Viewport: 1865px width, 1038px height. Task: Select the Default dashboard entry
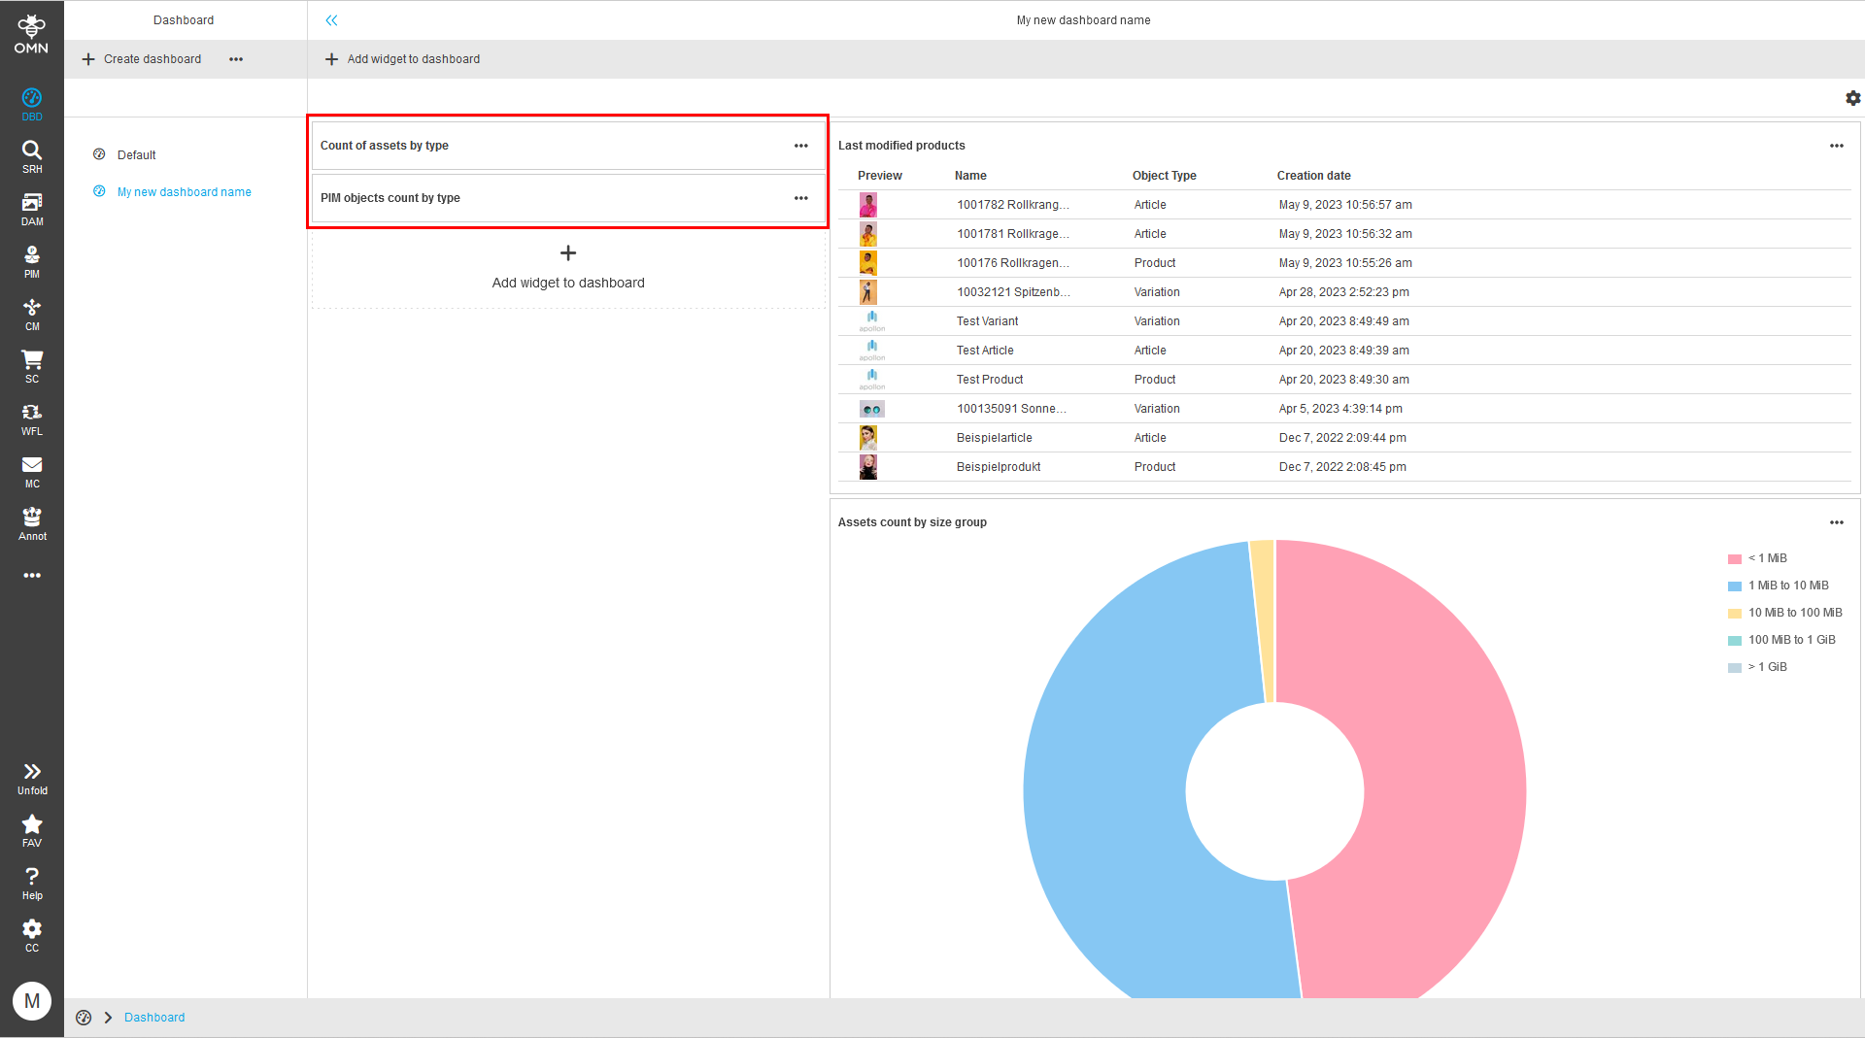[x=136, y=155]
